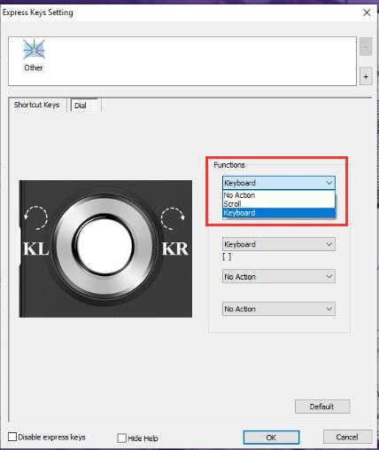This screenshot has width=379, height=450.
Task: Expand the bottom No Action dropdown
Action: point(279,309)
